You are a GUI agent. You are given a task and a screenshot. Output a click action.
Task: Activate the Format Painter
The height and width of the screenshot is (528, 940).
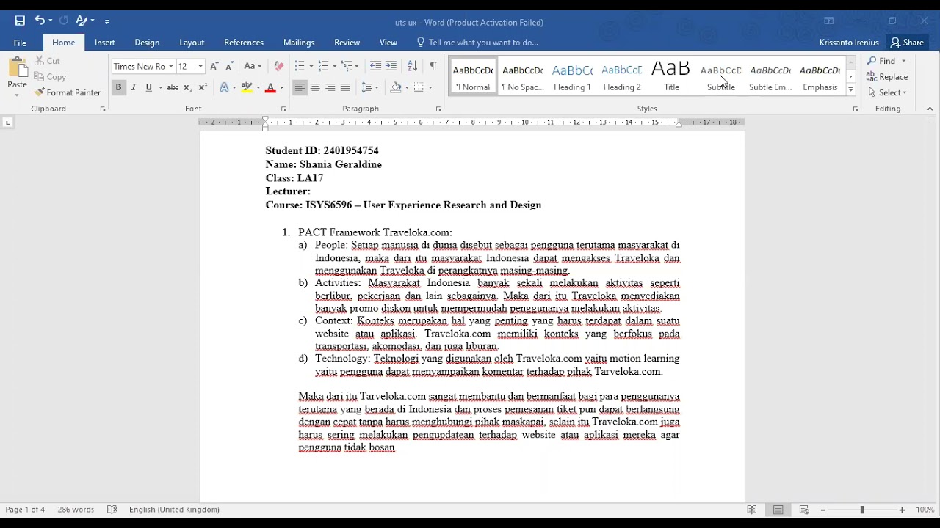(x=67, y=92)
